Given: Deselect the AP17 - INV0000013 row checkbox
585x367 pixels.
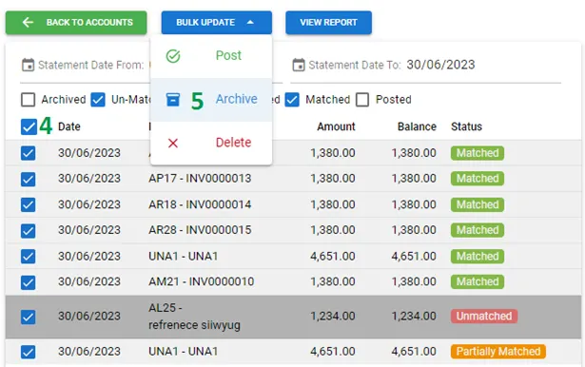Looking at the screenshot, I should (x=28, y=179).
